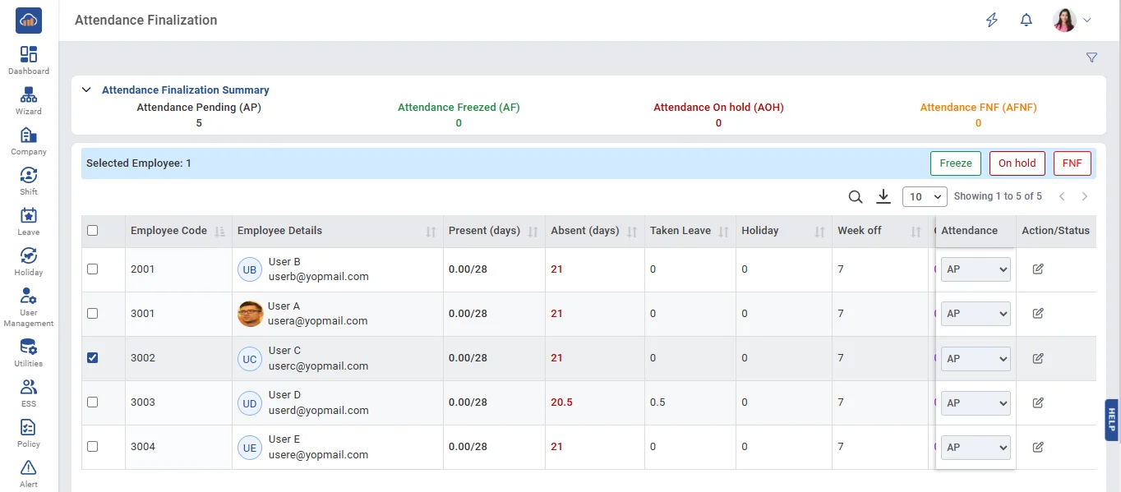Click the edit icon for User E
This screenshot has height=492, width=1121.
1038,447
